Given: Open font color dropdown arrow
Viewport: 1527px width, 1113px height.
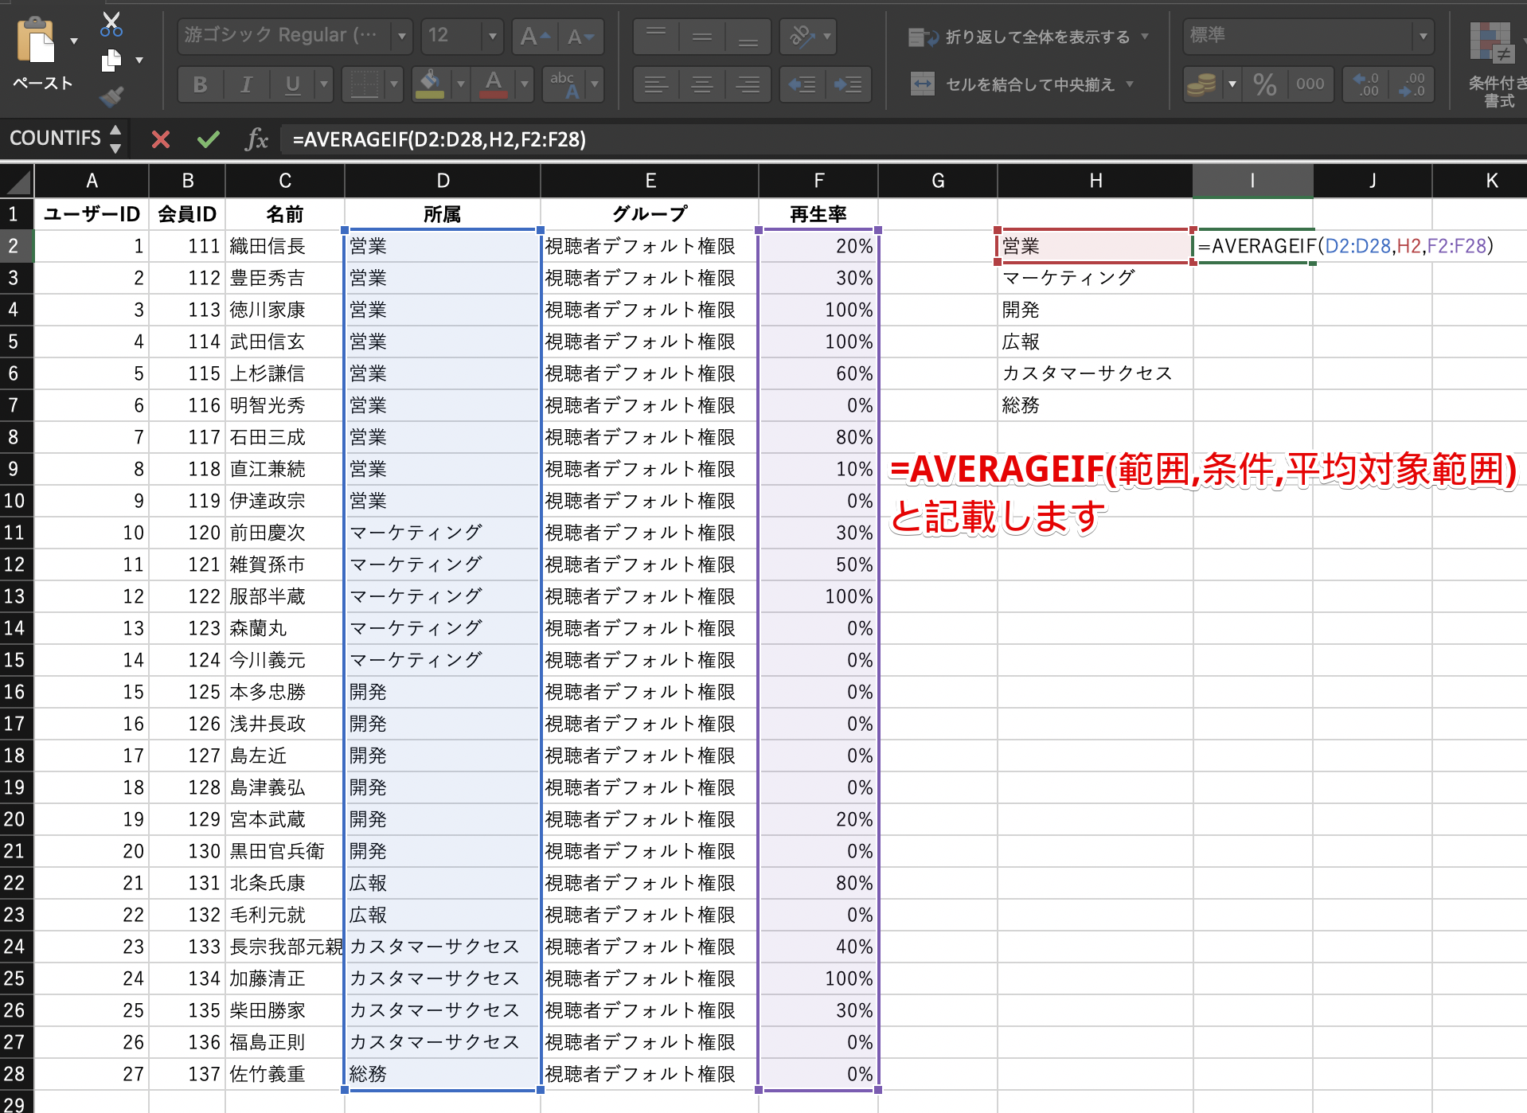Looking at the screenshot, I should 524,84.
